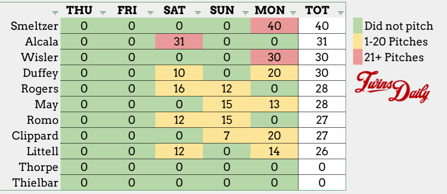This screenshot has width=447, height=194.
Task: Select Wisler's Monday cell showing 30
Action: coord(275,57)
